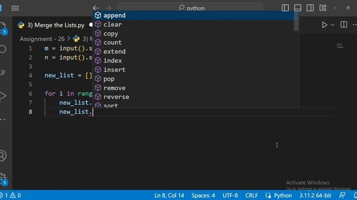Image resolution: width=357 pixels, height=200 pixels.
Task: Choose 'copy' from the suggestion list
Action: 194,33
